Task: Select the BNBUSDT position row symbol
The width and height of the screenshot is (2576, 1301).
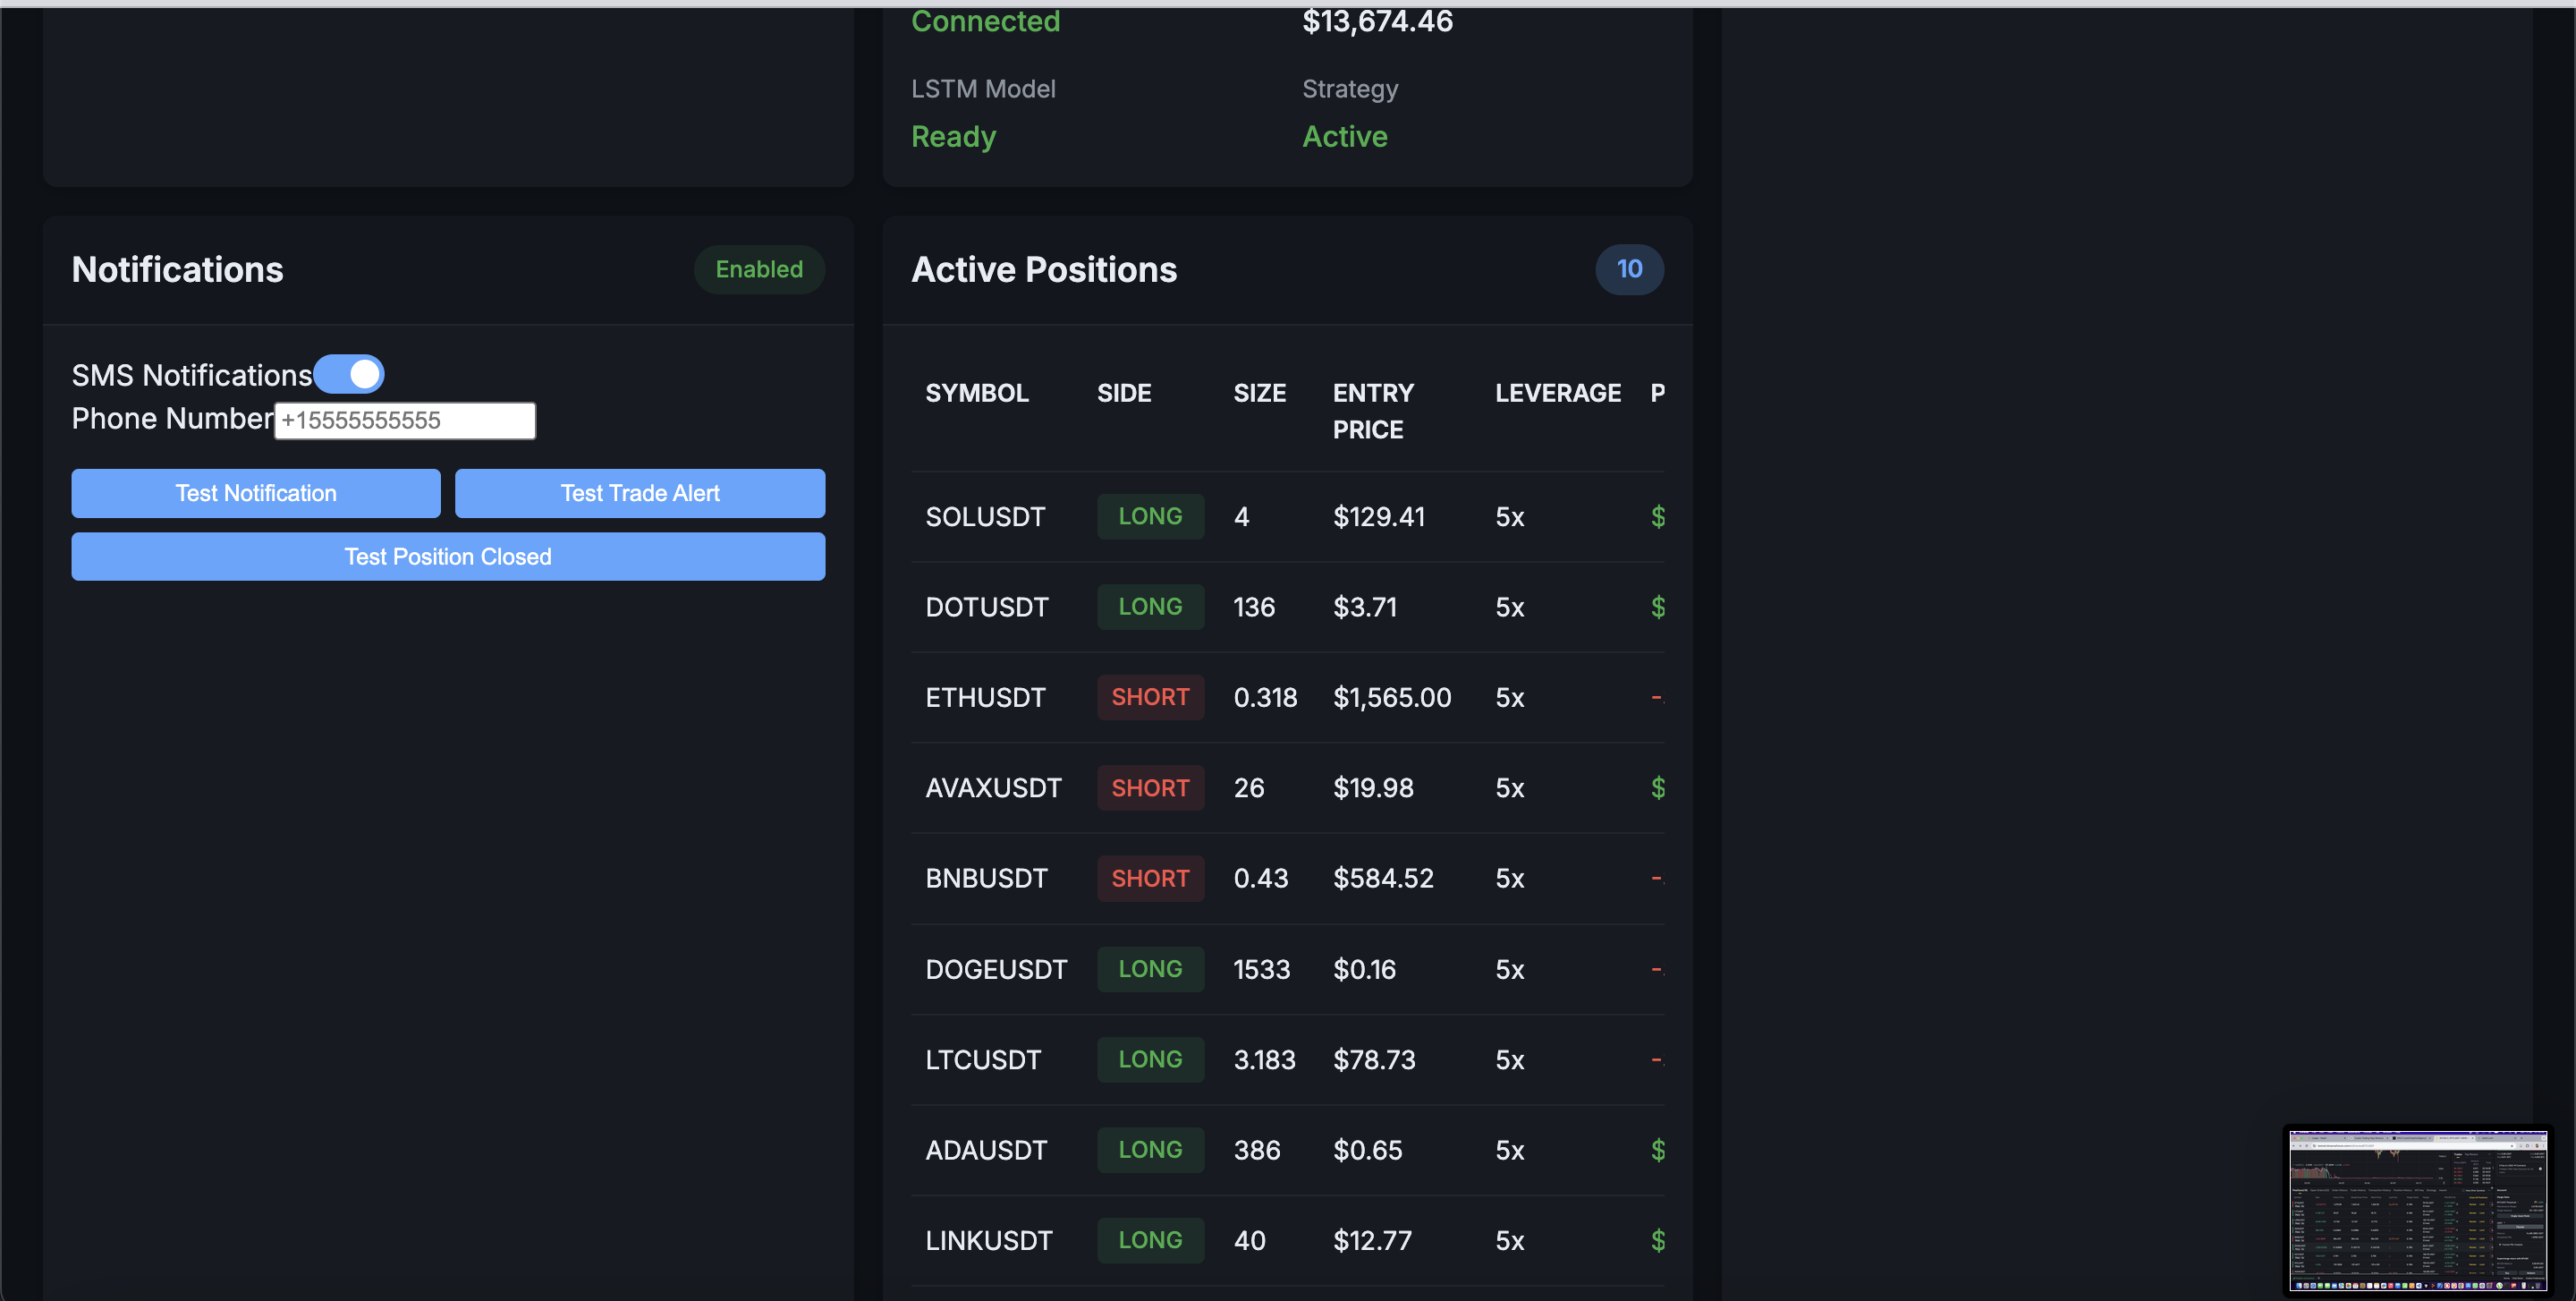Action: pyautogui.click(x=985, y=878)
